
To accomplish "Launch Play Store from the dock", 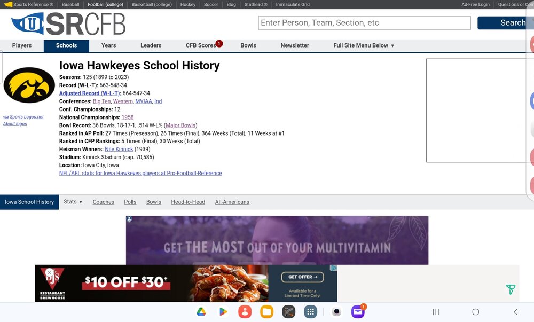I will point(223,312).
